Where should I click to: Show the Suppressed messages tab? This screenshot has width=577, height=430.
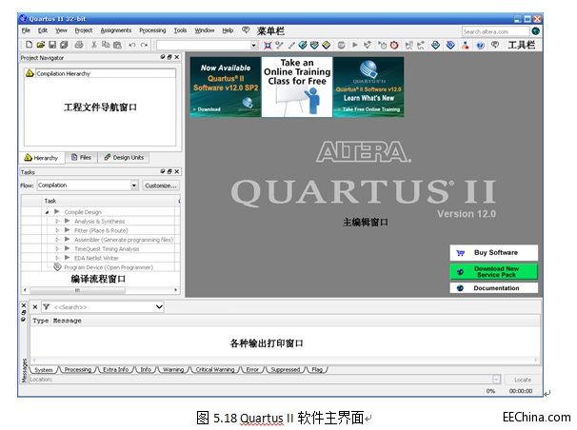286,369
